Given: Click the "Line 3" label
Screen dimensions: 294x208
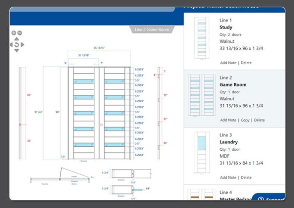Looking at the screenshot, I should [x=226, y=135].
